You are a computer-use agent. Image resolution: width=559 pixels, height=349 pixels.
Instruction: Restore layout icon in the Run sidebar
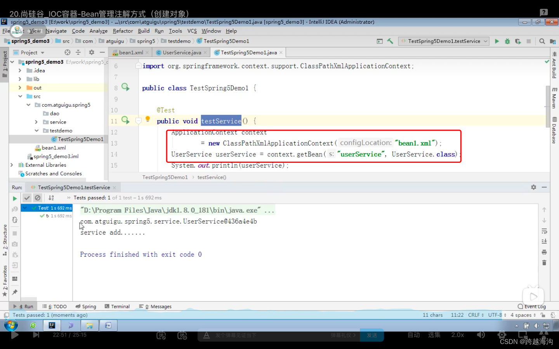[x=15, y=279]
